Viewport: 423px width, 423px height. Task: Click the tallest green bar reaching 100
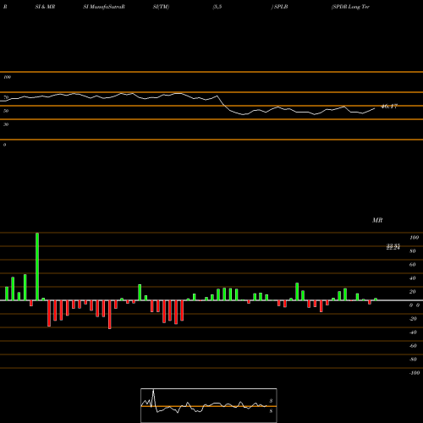[37, 266]
